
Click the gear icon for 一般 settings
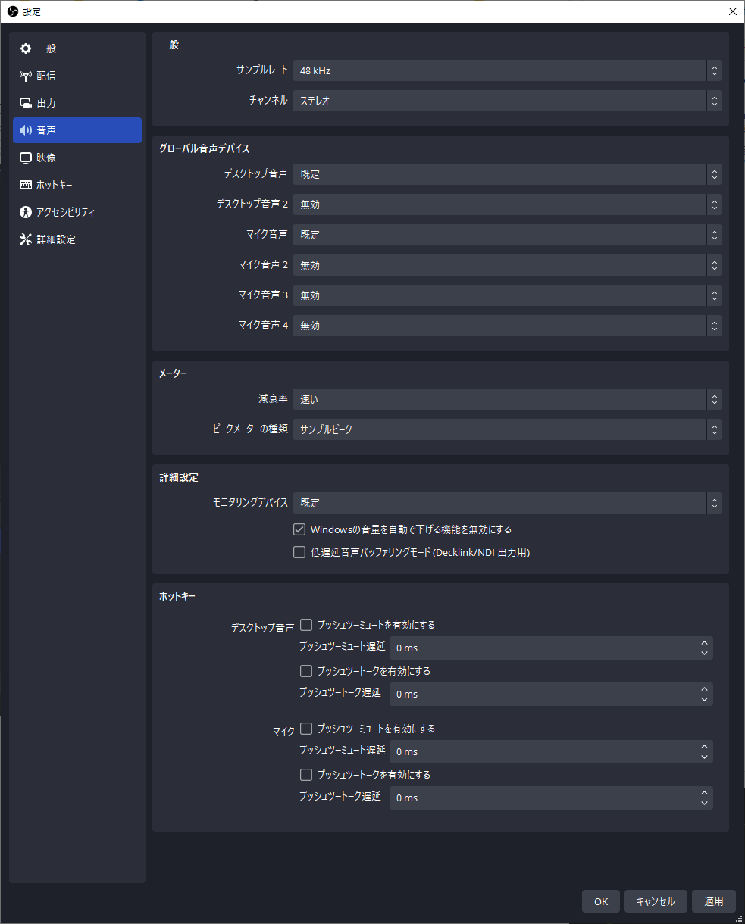[x=26, y=48]
